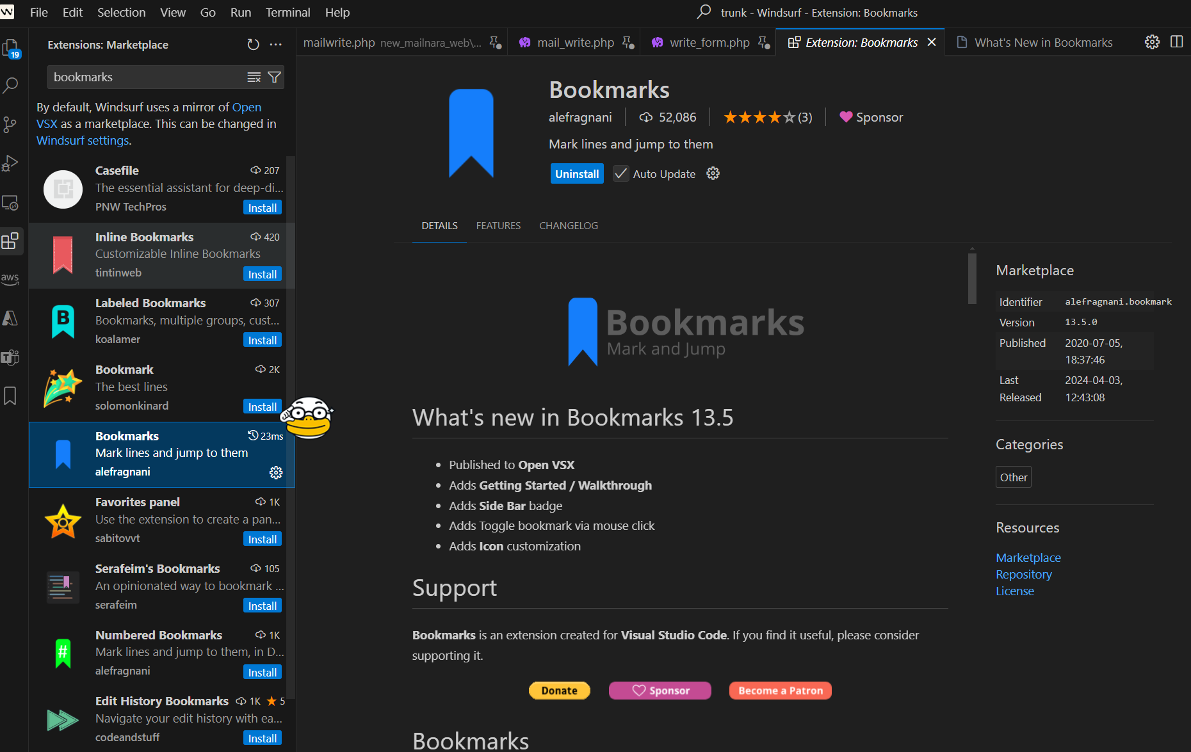Open the AWS toolkit view

(x=11, y=279)
